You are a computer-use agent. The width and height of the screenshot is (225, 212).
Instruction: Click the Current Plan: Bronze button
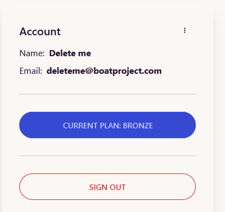(108, 125)
